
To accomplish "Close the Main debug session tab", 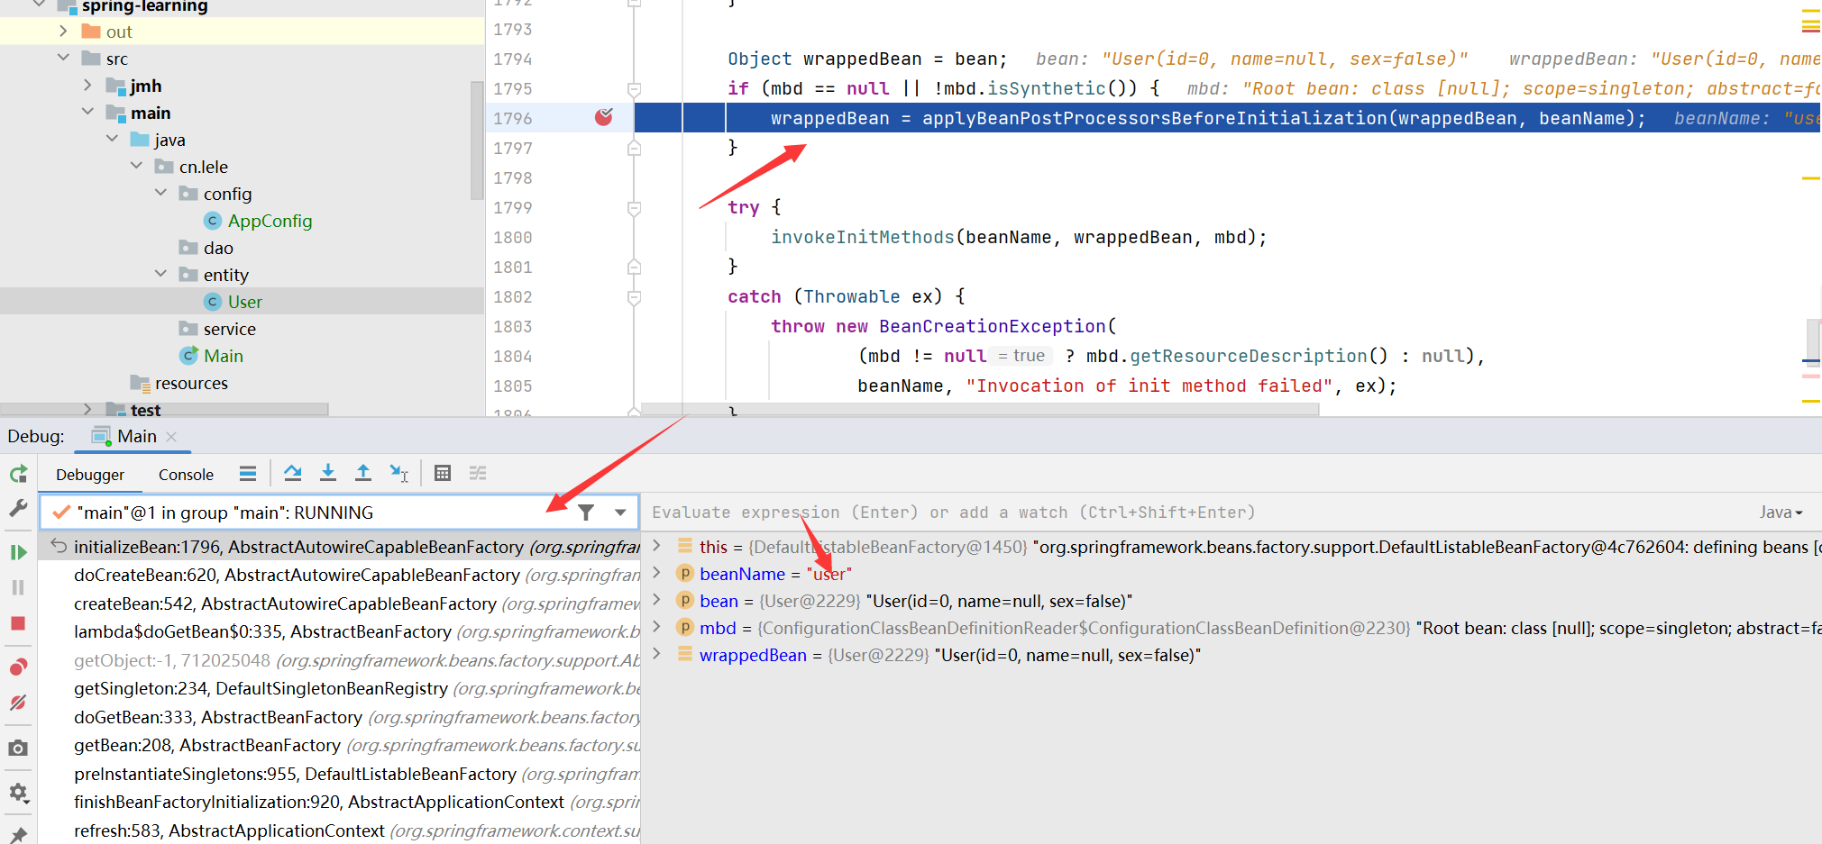I will [x=171, y=436].
